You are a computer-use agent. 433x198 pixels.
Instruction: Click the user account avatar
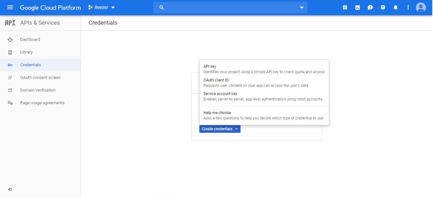point(421,7)
